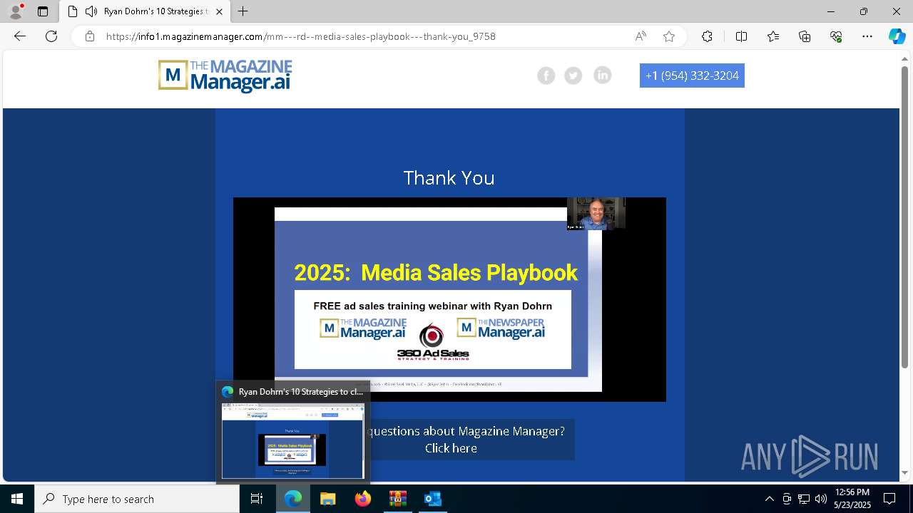Play the 2025 Media Sales Playbook video
This screenshot has height=513, width=913.
(x=449, y=299)
